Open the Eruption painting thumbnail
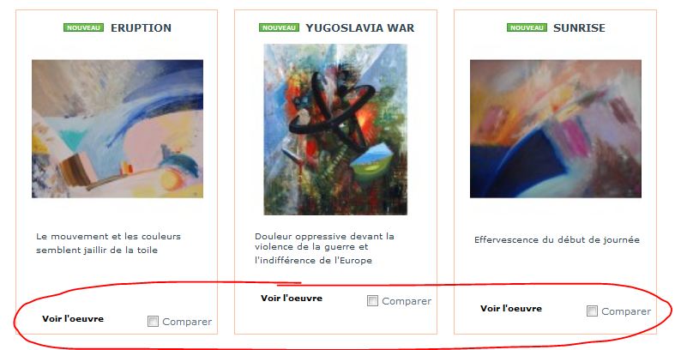675x350 pixels. point(118,129)
